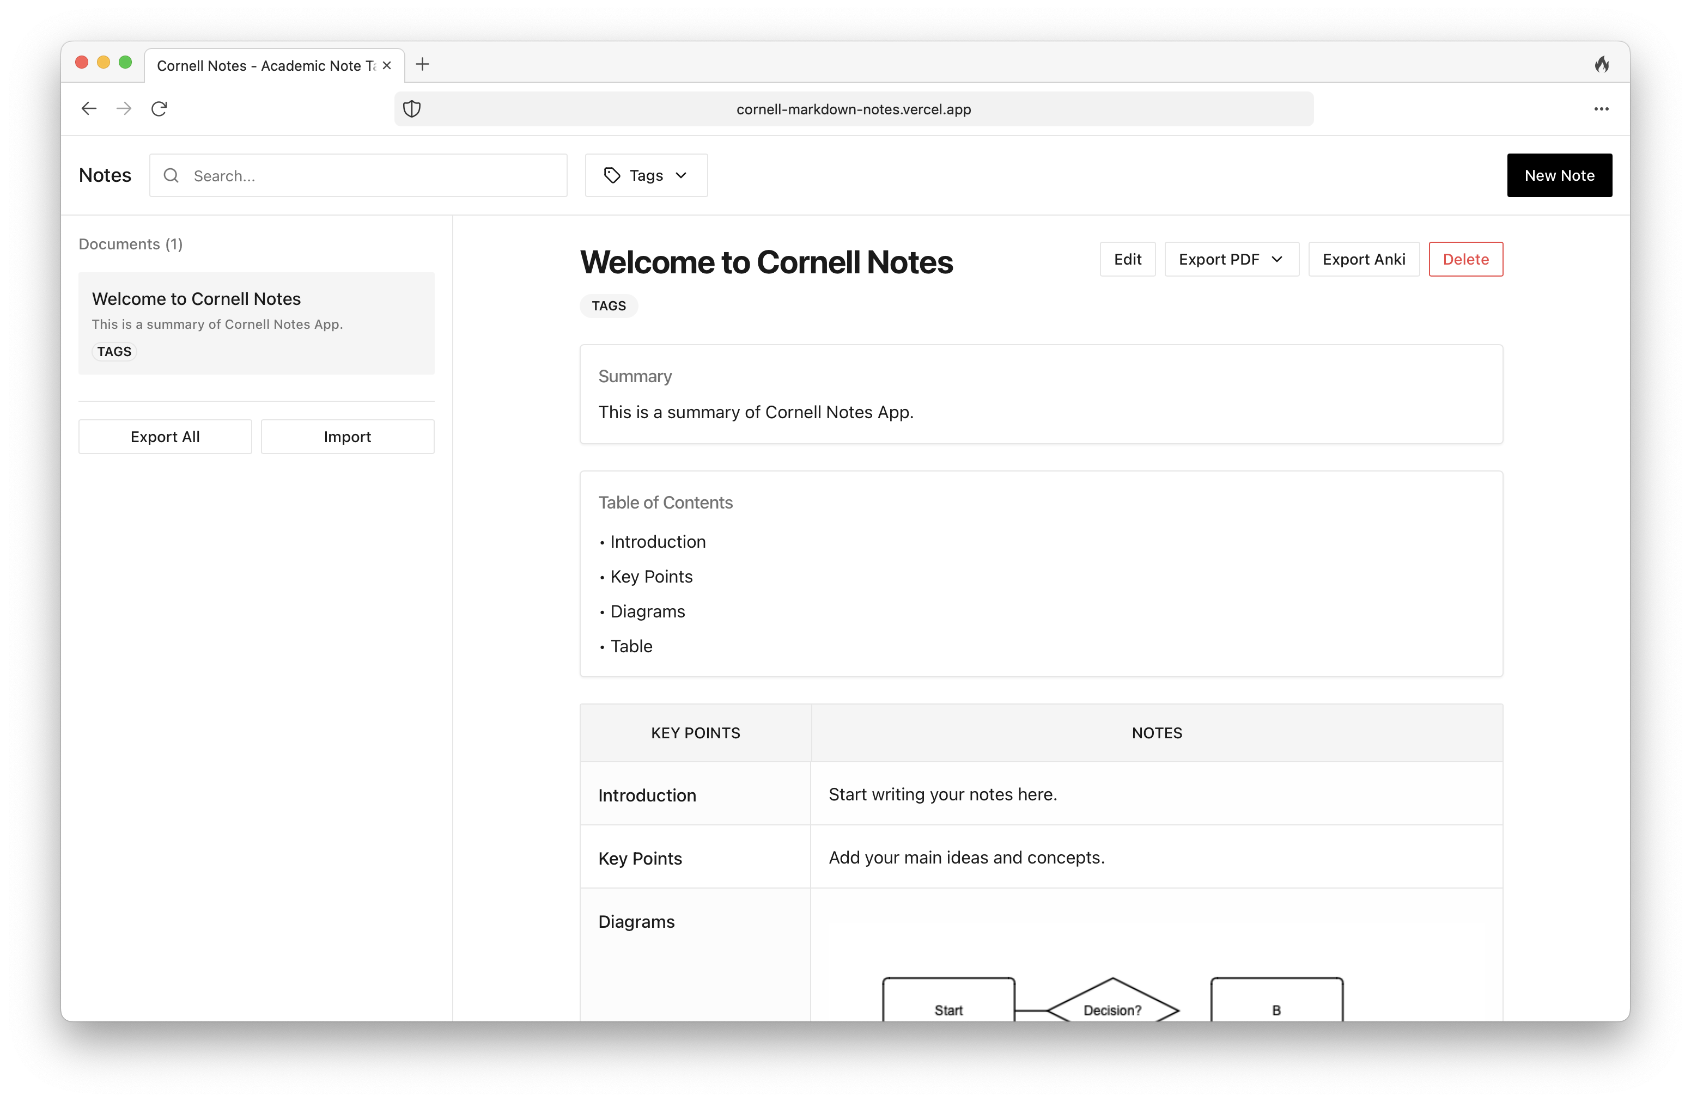Image resolution: width=1691 pixels, height=1102 pixels.
Task: Click the Welcome to Cornell Notes main title
Action: coord(767,262)
